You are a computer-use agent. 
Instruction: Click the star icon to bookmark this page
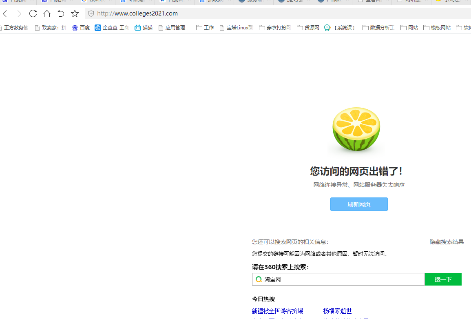click(75, 13)
